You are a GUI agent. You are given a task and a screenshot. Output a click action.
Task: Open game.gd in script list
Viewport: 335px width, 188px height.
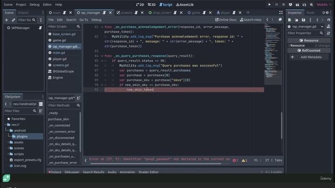[x=59, y=40]
